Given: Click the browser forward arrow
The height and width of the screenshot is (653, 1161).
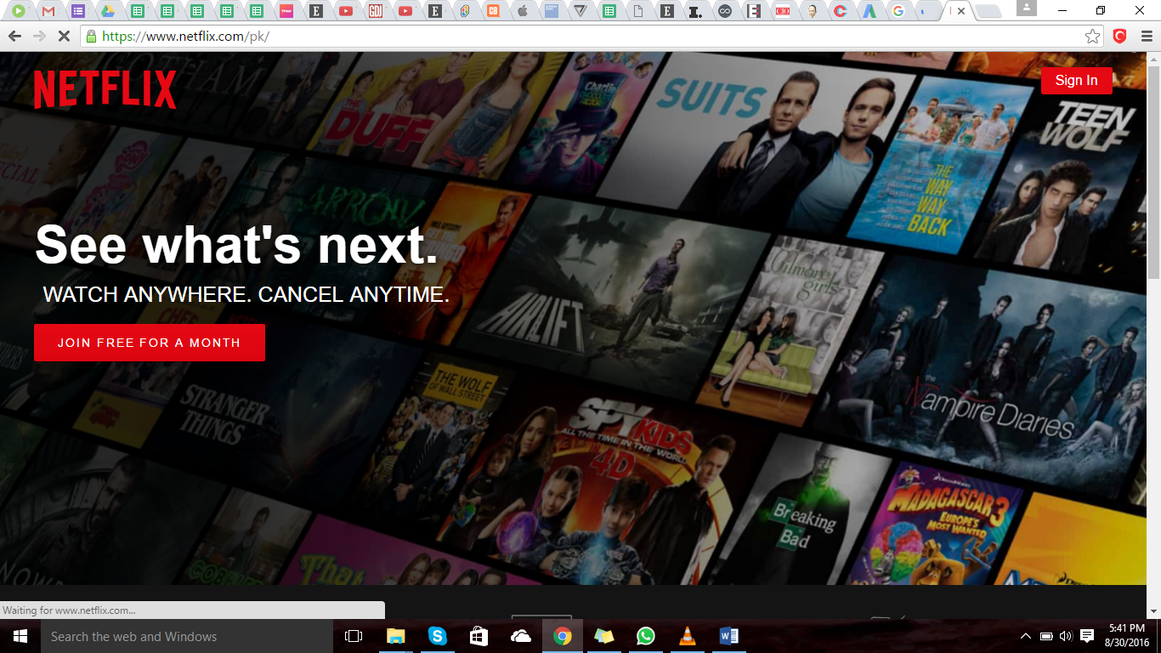Looking at the screenshot, I should click(39, 37).
